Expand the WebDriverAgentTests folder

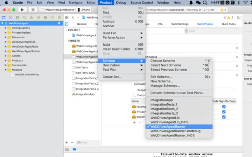click(x=5, y=46)
